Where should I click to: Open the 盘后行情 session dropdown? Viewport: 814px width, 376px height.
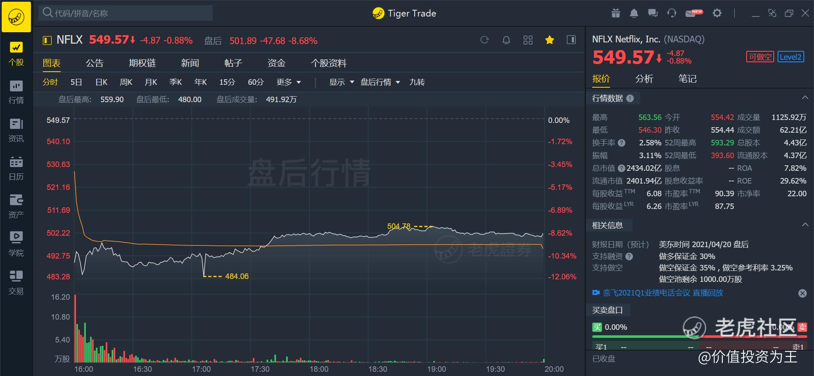380,82
